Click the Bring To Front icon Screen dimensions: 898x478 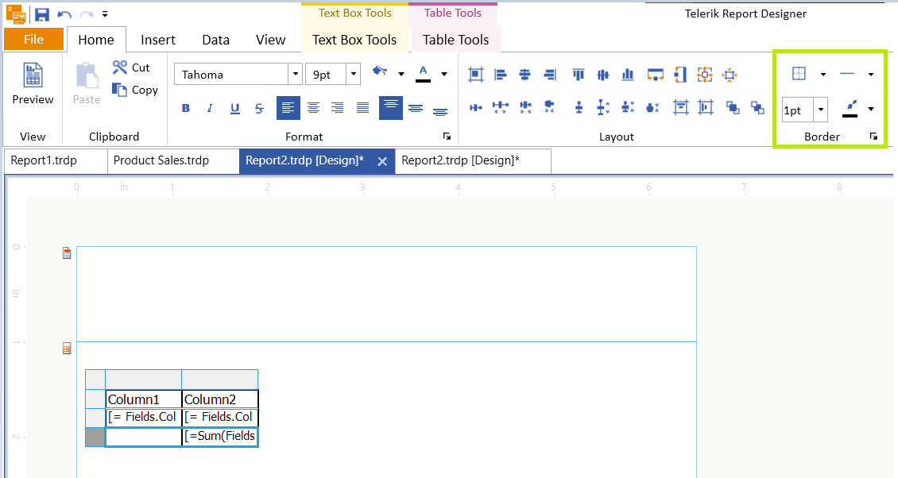(x=732, y=108)
